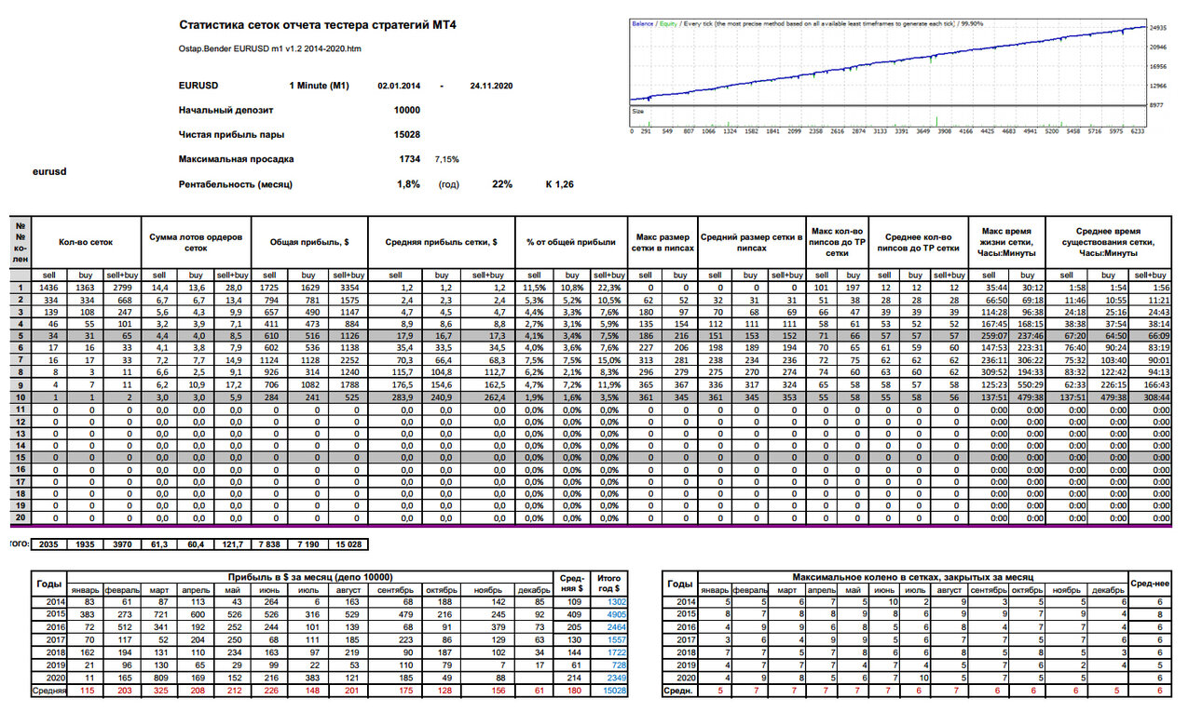1202x712 pixels.
Task: Select the time cell 550:29
Action: click(x=1027, y=384)
